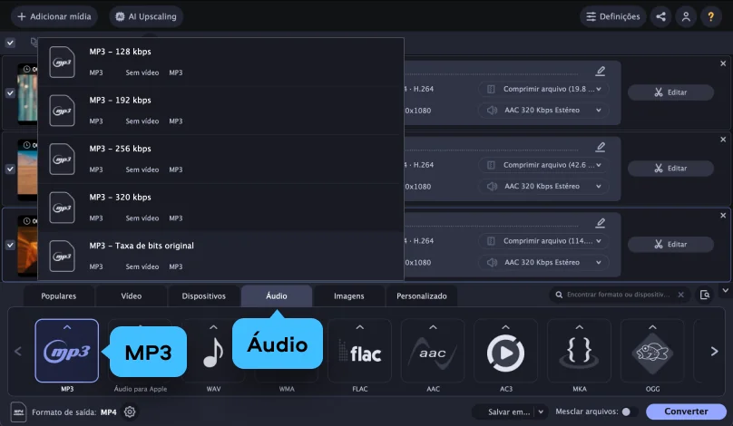Open second file's AAC 320 Kbps audio dropdown
733x426 pixels.
[x=543, y=187]
